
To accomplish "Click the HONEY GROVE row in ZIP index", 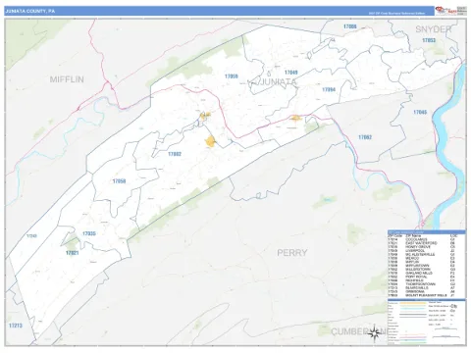I will coord(427,247).
